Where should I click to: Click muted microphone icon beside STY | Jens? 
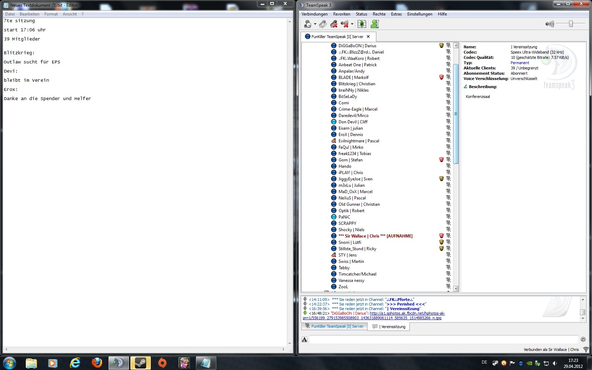tap(334, 255)
